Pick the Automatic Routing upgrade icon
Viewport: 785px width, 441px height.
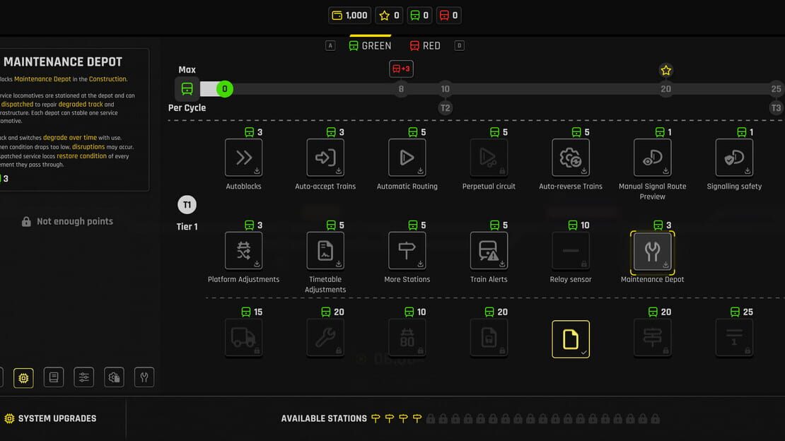click(407, 158)
